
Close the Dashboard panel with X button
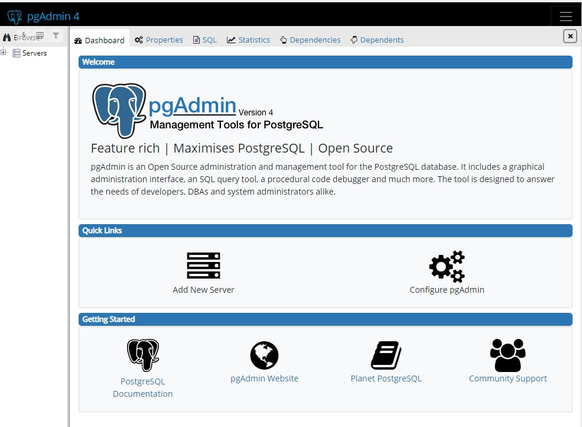coord(570,36)
